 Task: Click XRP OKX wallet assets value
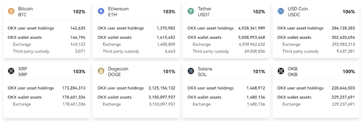click(74, 97)
